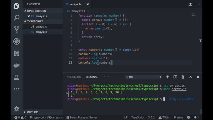The width and height of the screenshot is (213, 120).
Task: Click the TSLint warning status item
Action: coord(164,117)
